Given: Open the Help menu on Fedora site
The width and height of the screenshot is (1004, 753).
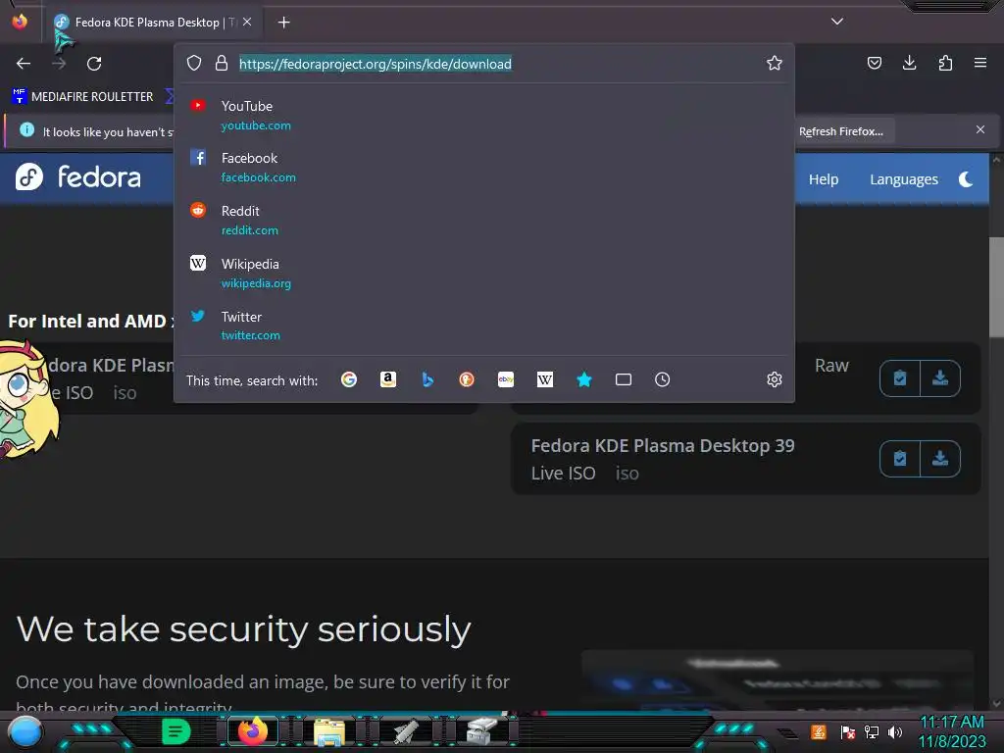Looking at the screenshot, I should pyautogui.click(x=824, y=179).
